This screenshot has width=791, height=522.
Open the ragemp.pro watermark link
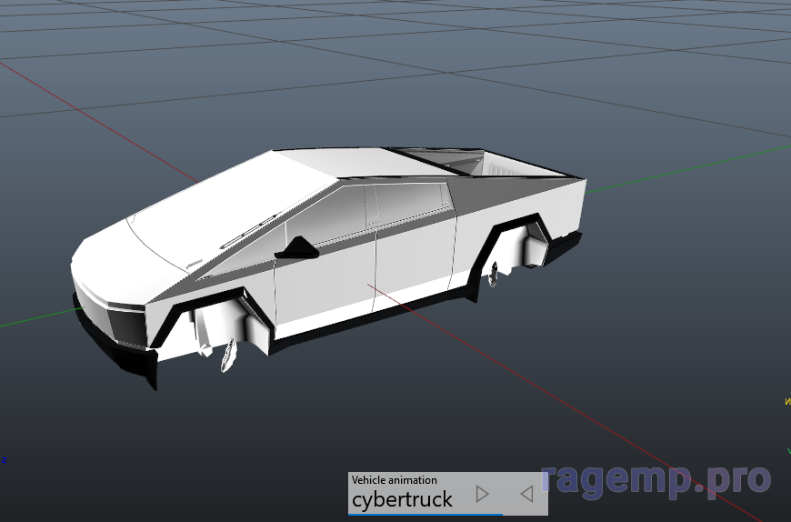656,478
